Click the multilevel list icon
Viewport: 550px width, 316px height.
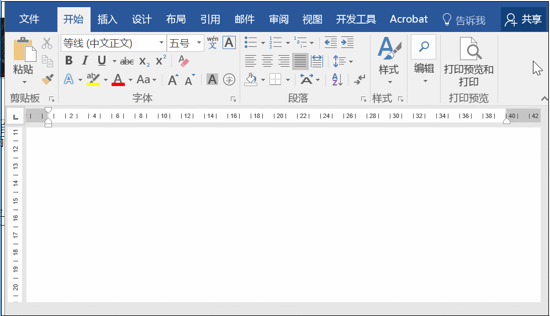[300, 42]
